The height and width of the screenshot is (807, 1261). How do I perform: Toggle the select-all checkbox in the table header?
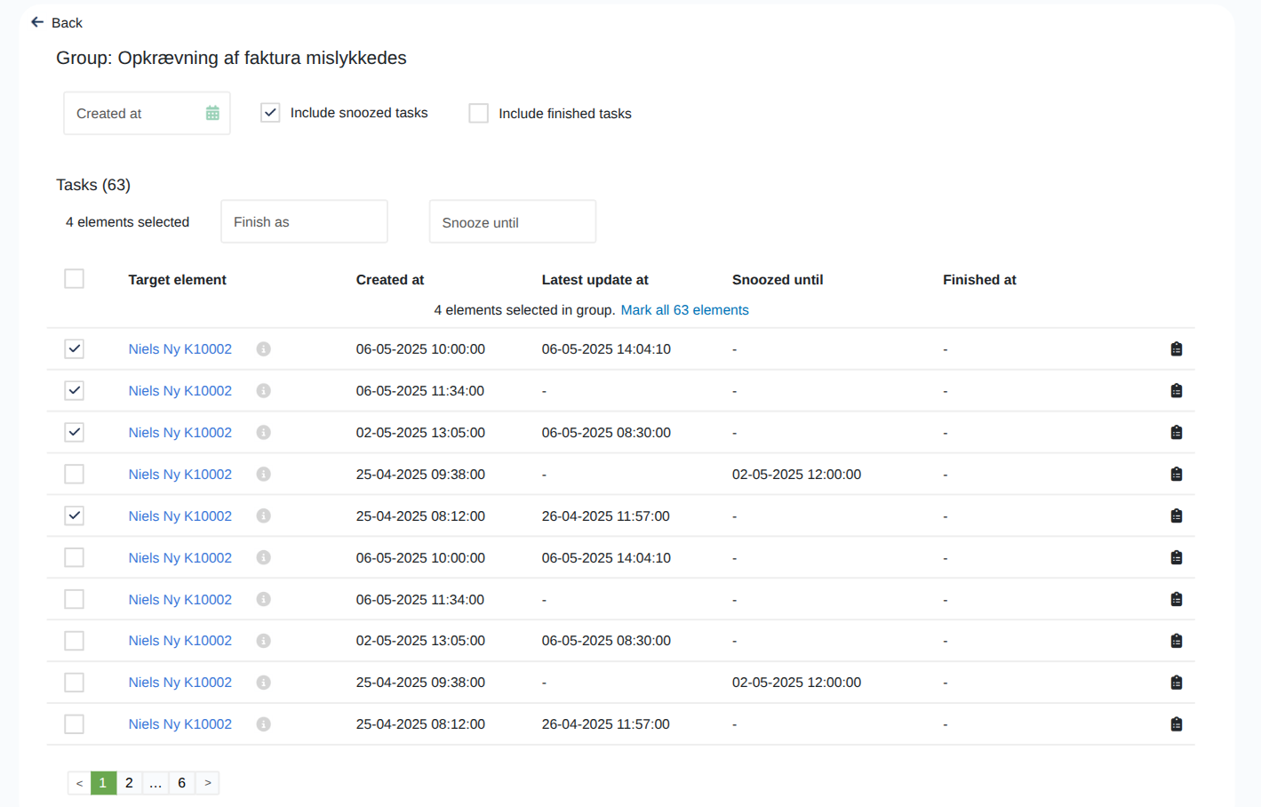point(74,278)
